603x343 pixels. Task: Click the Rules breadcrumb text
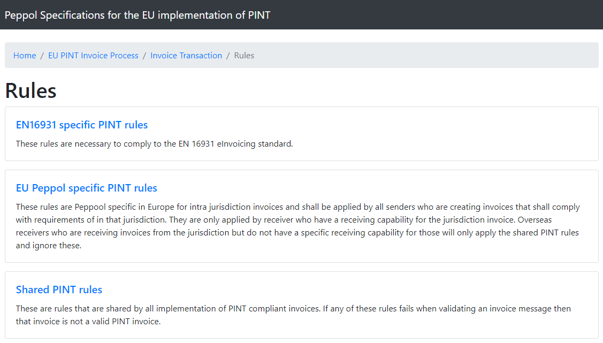244,55
